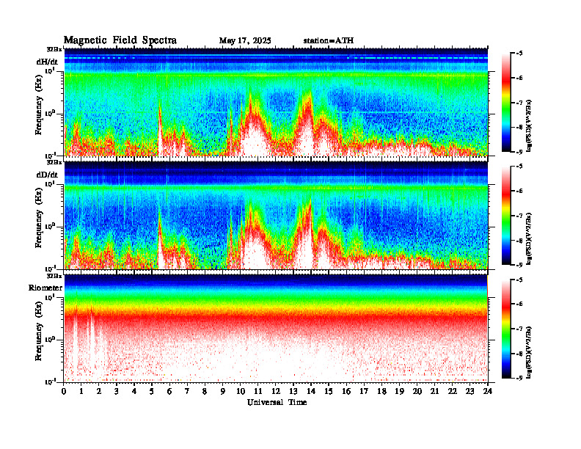581x449 pixels.
Task: Click the "10" tick on the Universal Time axis
Action: [x=240, y=392]
